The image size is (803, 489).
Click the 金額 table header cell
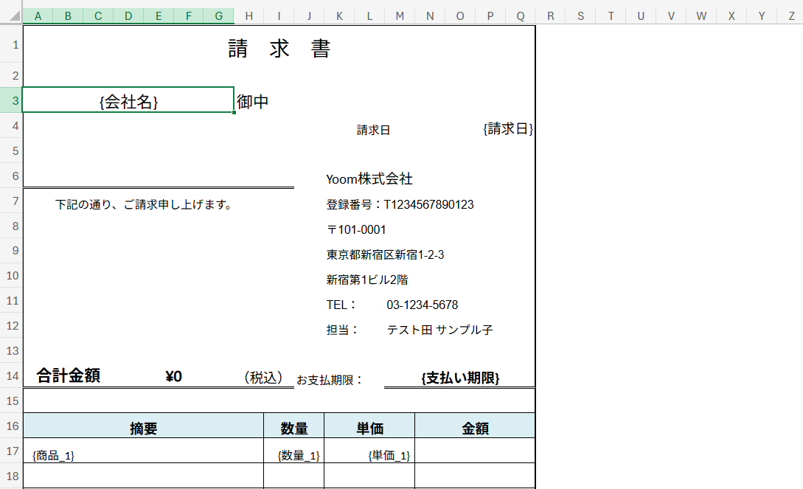pyautogui.click(x=475, y=428)
